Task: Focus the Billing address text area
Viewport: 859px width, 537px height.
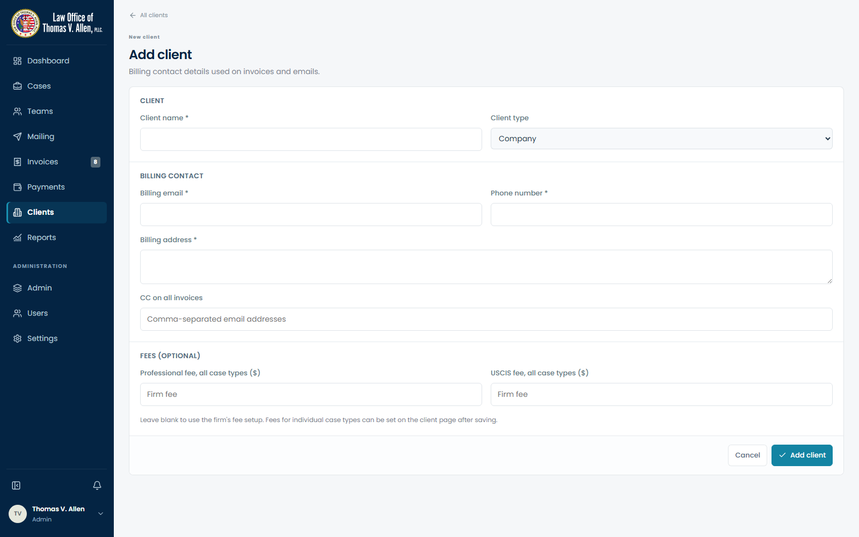Action: tap(486, 267)
